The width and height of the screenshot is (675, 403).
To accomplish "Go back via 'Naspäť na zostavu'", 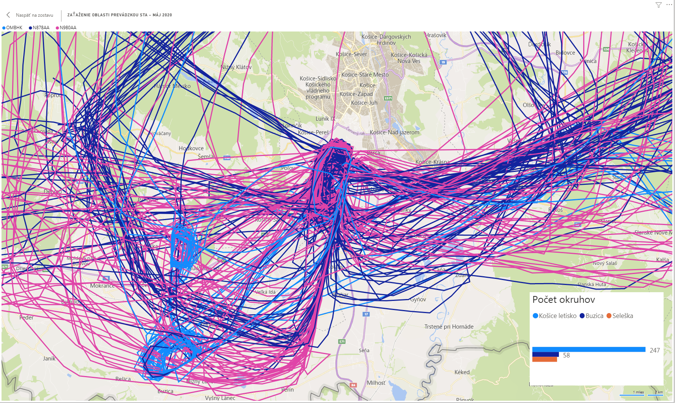I will point(34,15).
